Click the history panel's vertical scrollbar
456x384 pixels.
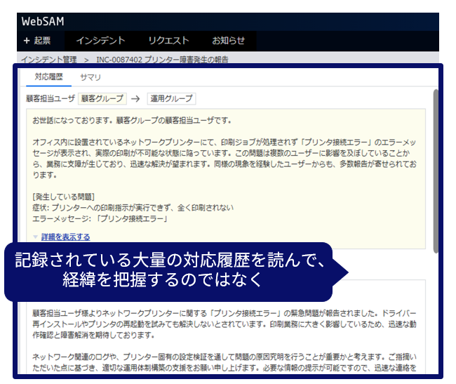[x=436, y=168]
